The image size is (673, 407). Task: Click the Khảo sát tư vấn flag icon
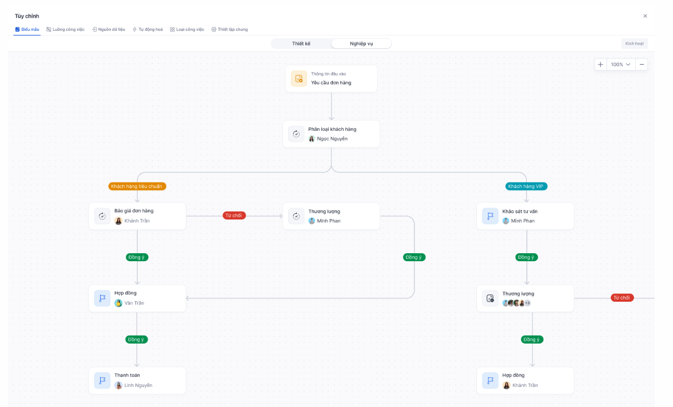click(x=490, y=216)
